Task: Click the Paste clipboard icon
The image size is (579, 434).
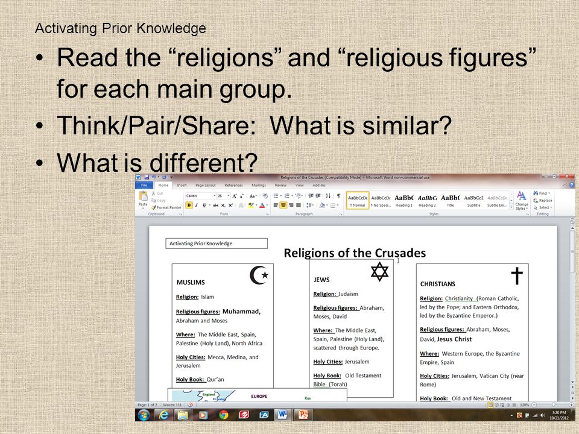Action: click(x=144, y=197)
